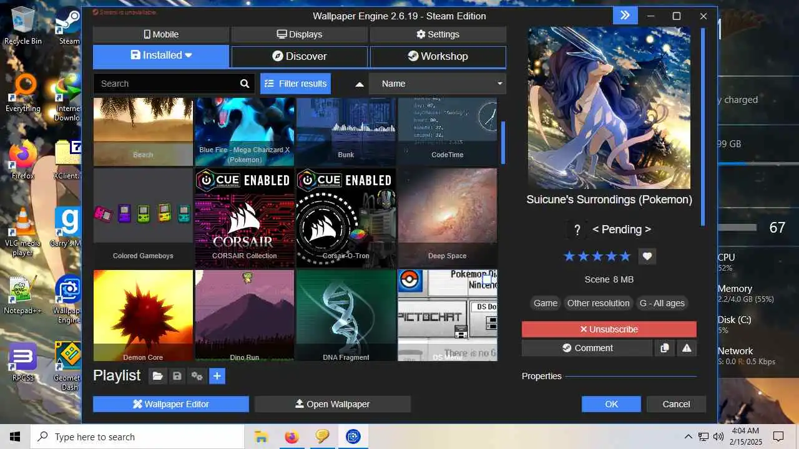This screenshot has width=799, height=449.
Task: Open volume control in system tray
Action: [718, 437]
